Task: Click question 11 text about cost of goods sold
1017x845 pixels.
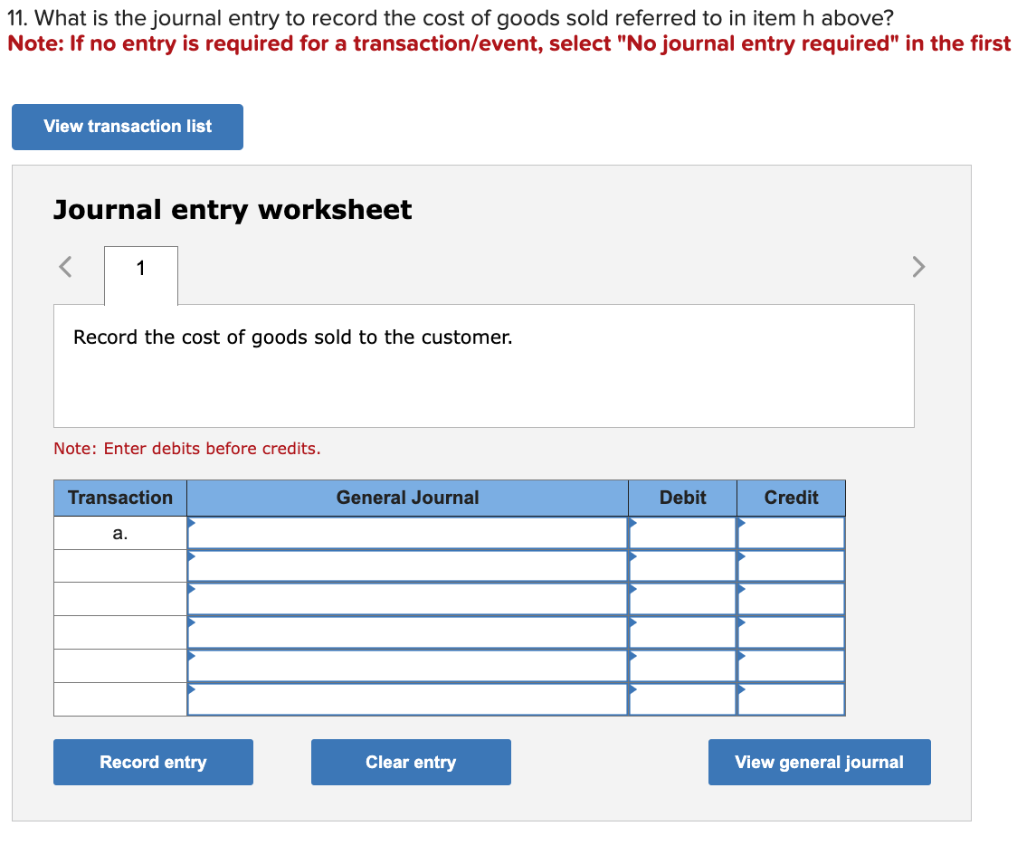Action: click(450, 18)
